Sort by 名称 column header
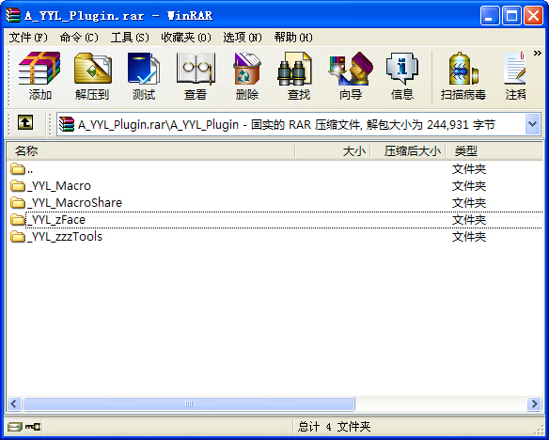Image resolution: width=549 pixels, height=440 pixels. point(150,151)
